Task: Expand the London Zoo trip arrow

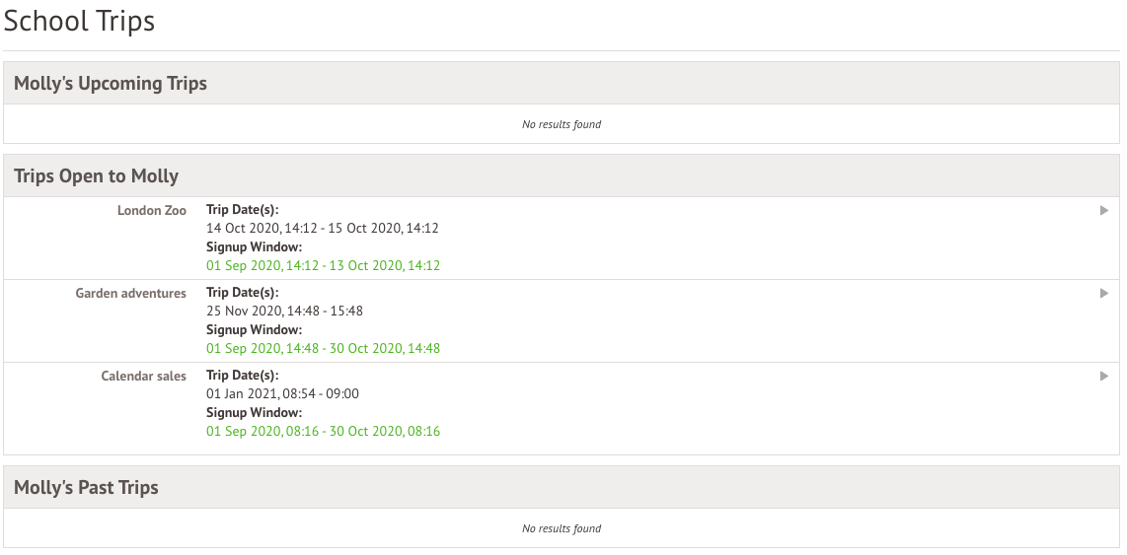Action: (1104, 210)
